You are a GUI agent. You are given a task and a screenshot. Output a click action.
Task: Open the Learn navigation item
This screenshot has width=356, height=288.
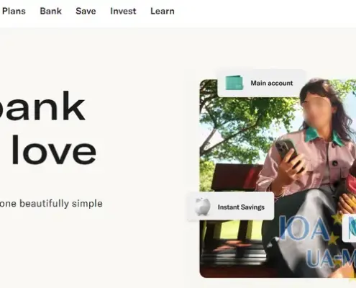point(163,12)
